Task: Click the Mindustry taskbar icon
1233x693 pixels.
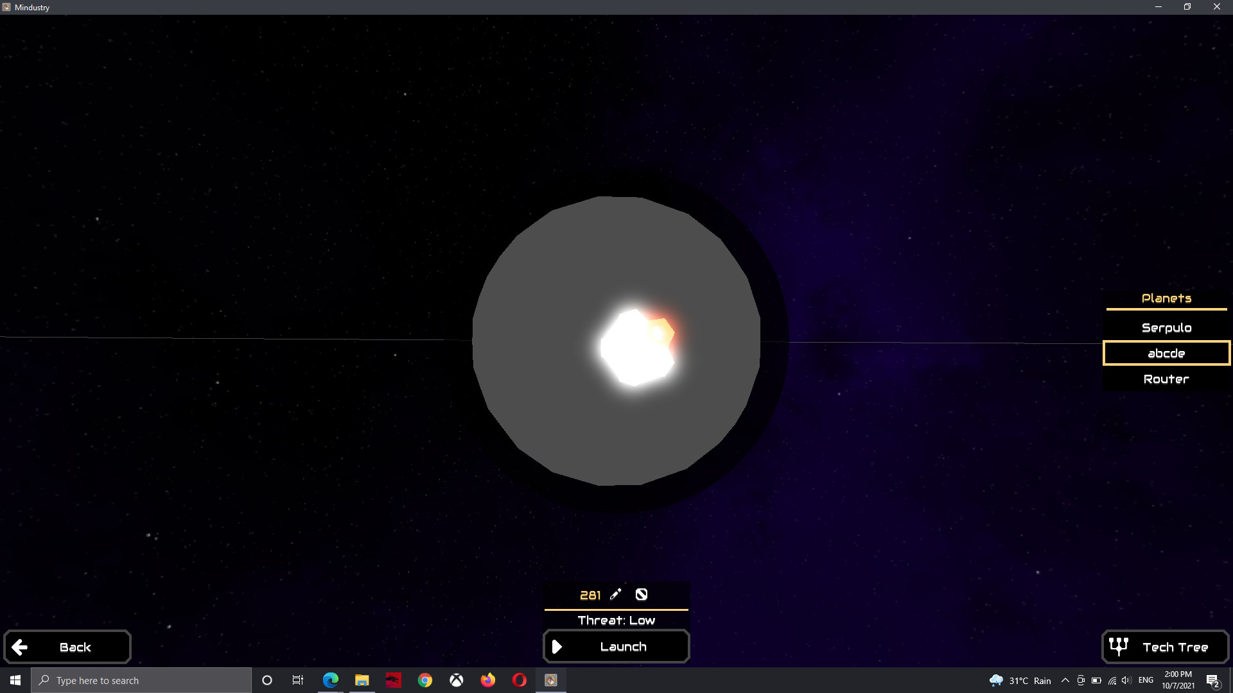Action: point(551,680)
